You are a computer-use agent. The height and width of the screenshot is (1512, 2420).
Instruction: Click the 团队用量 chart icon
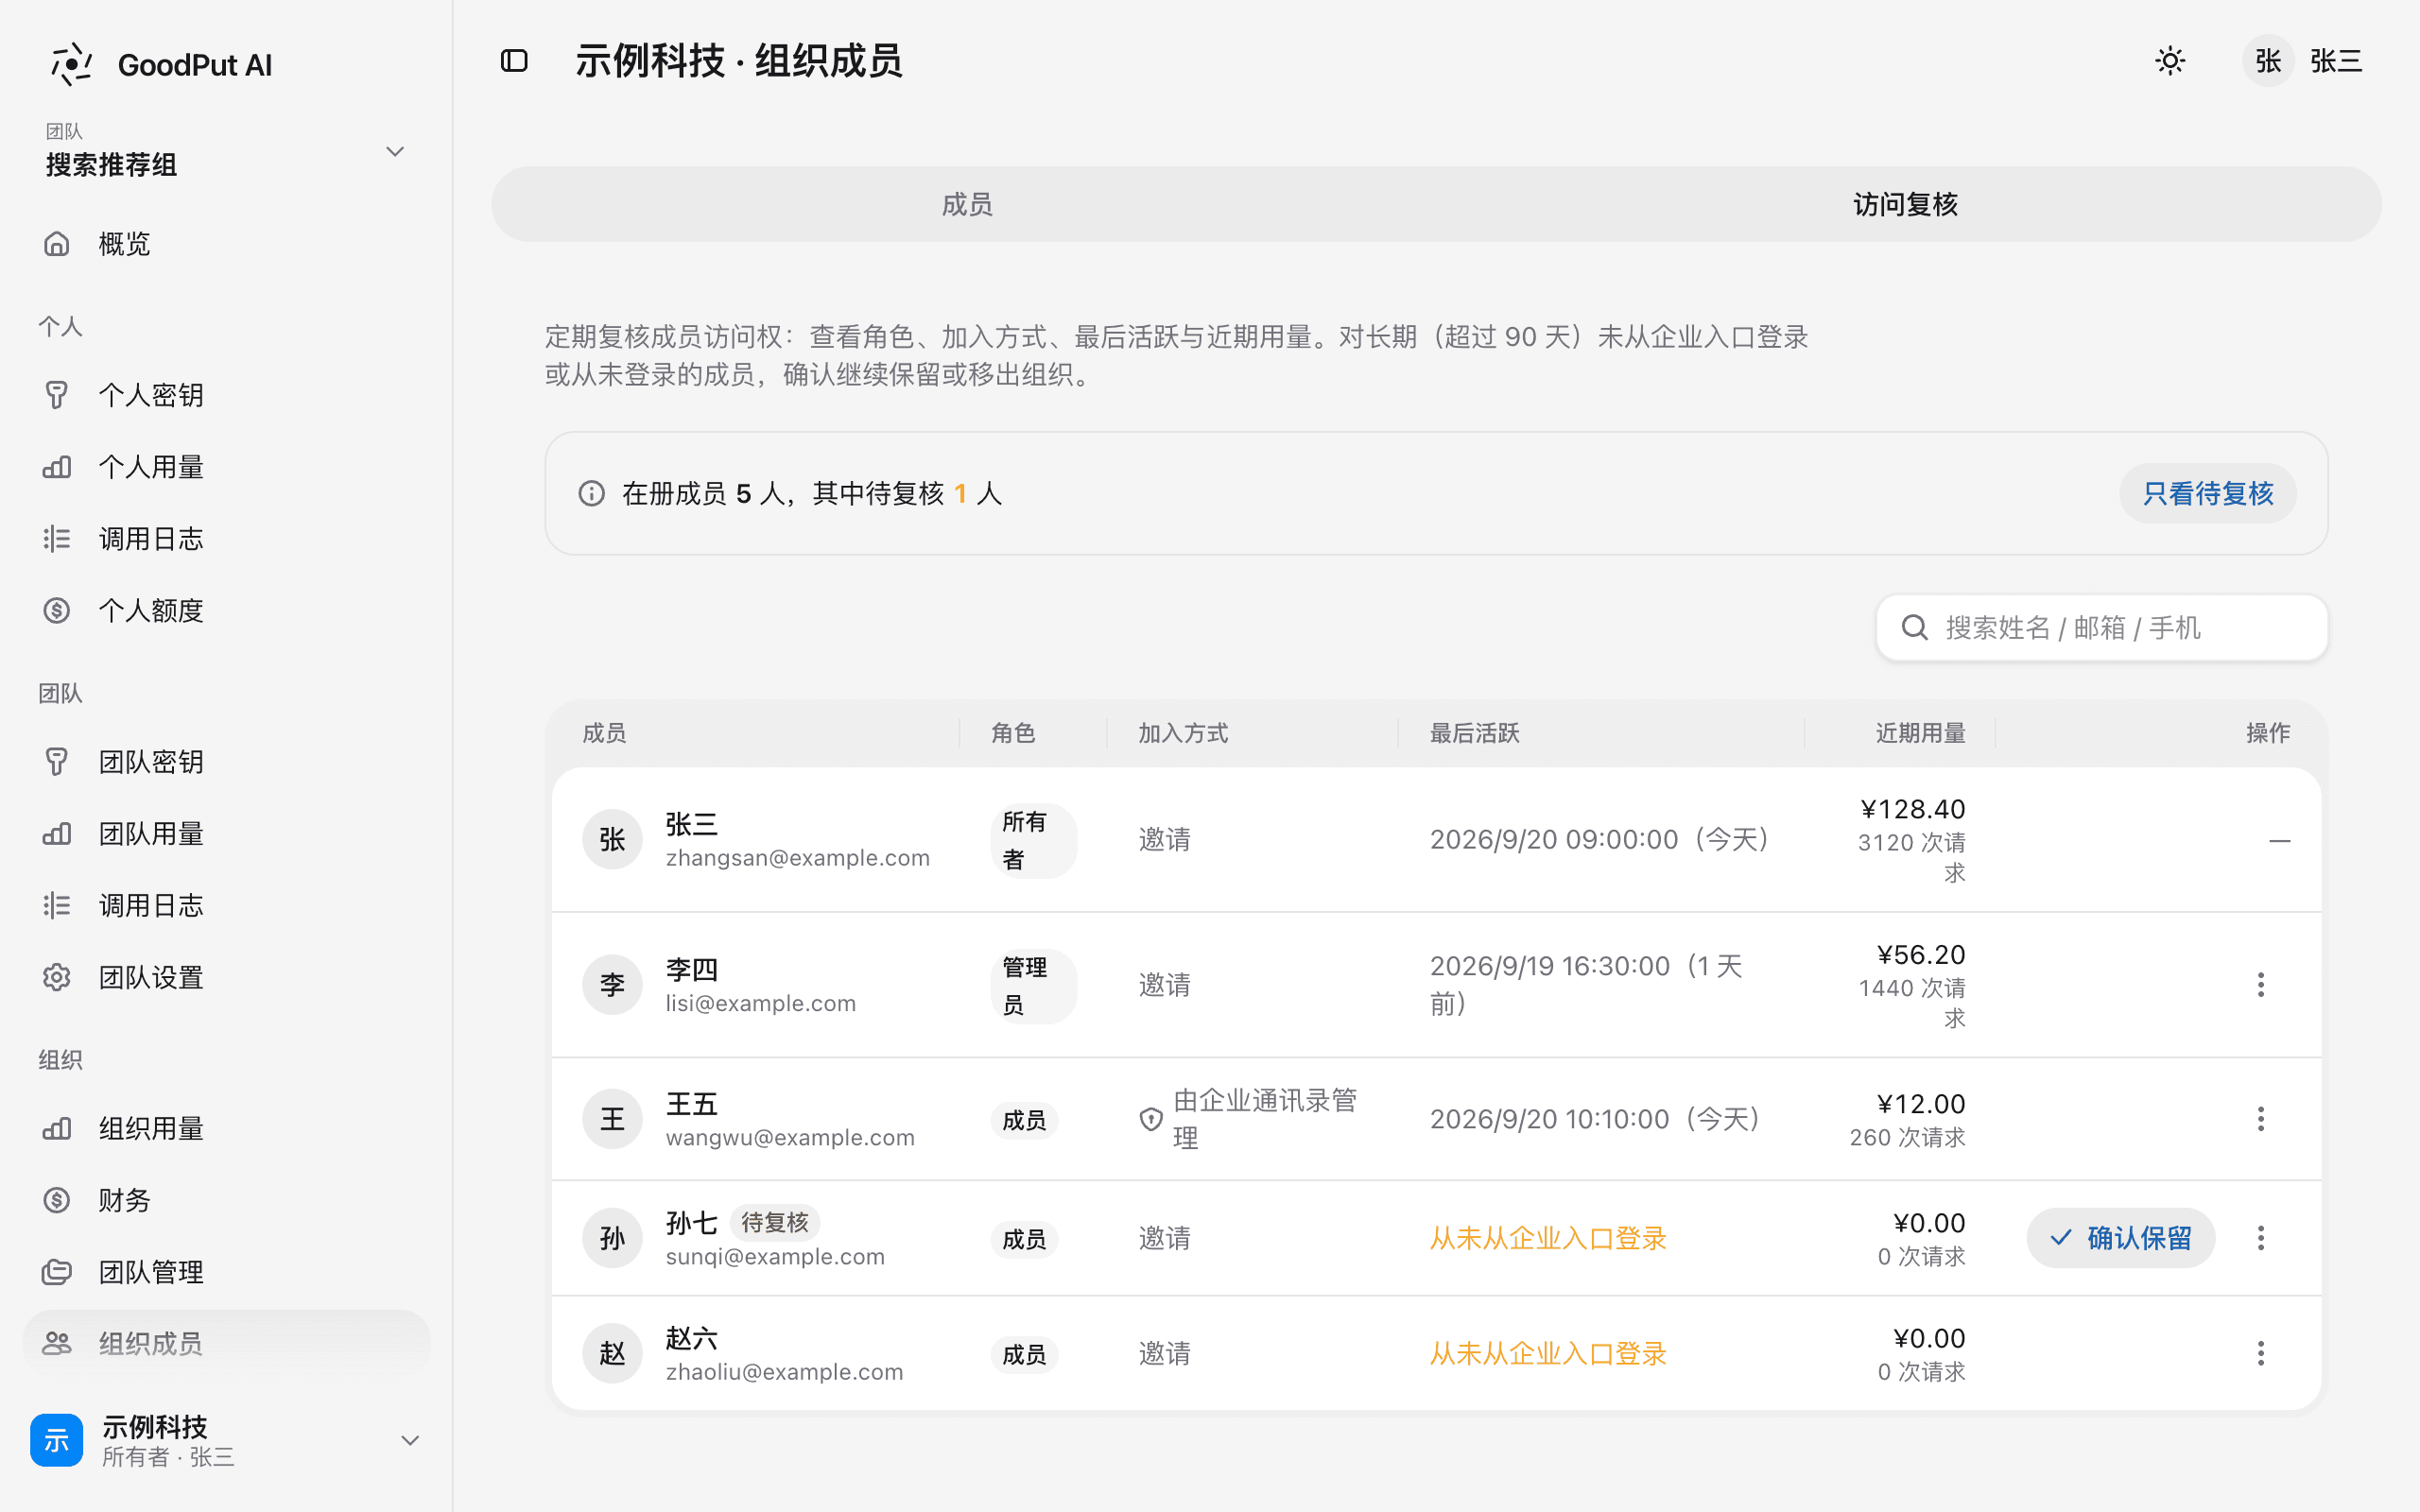point(57,834)
